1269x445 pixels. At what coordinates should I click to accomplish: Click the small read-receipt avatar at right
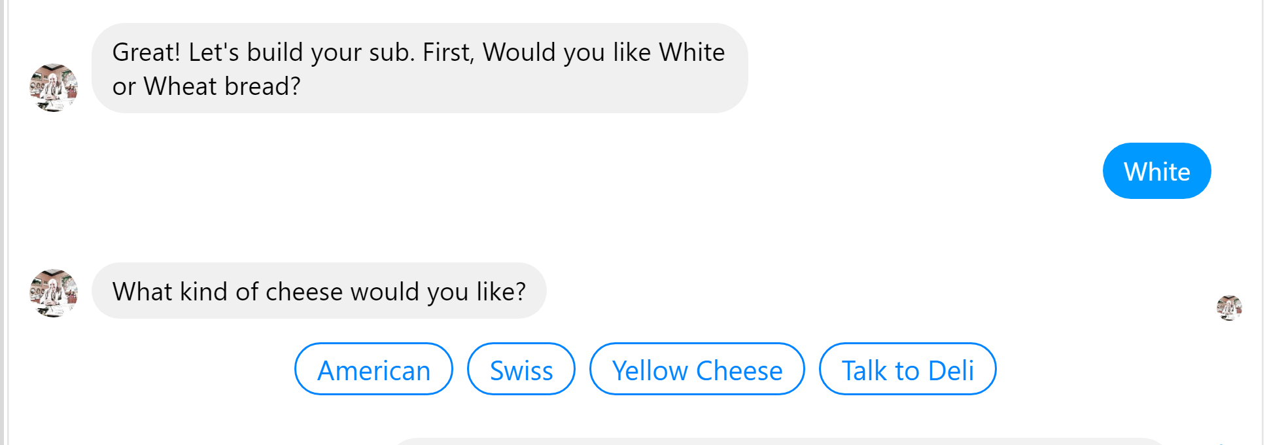(x=1229, y=308)
